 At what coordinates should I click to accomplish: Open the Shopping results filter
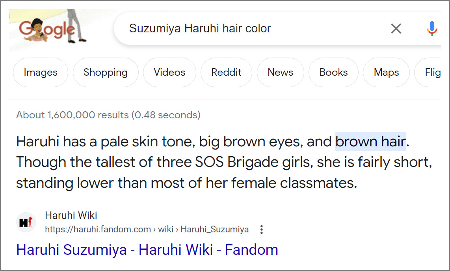point(106,73)
